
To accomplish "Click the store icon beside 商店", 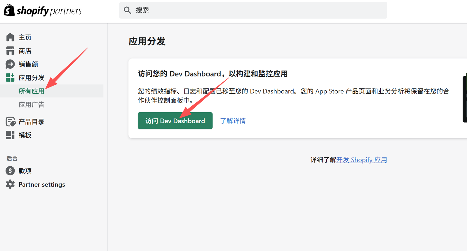I will (10, 51).
